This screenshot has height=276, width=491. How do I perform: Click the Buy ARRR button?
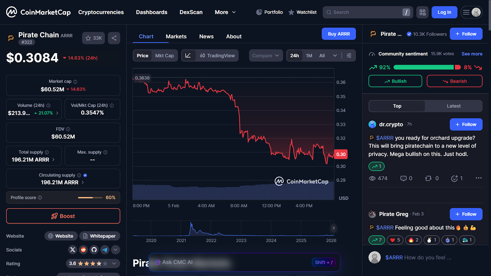click(338, 34)
